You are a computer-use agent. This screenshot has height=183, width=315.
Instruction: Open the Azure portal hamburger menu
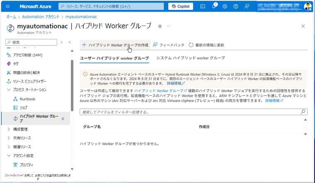[7, 7]
